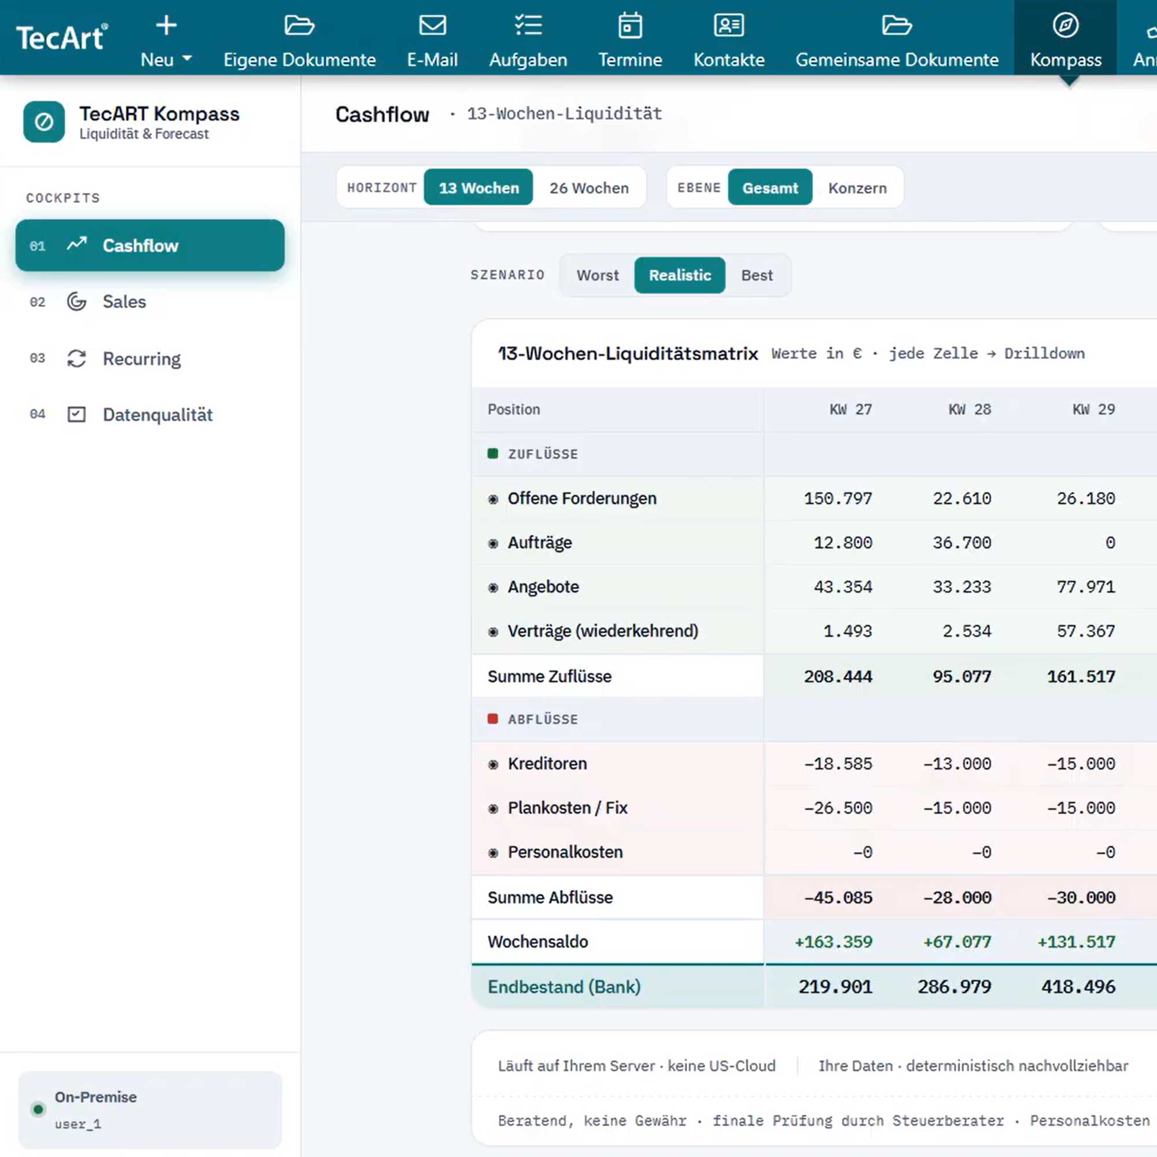Click the KW 27 column header

(850, 409)
